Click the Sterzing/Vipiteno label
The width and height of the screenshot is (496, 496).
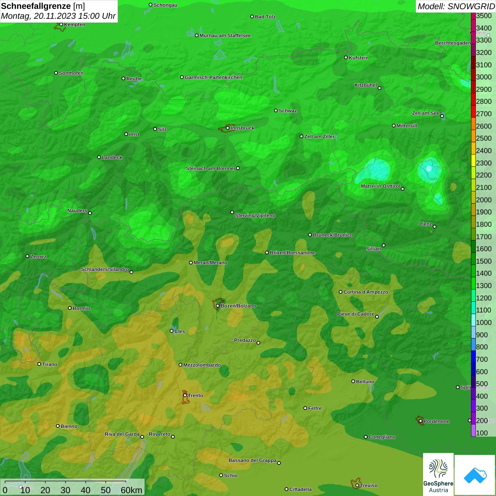click(255, 215)
